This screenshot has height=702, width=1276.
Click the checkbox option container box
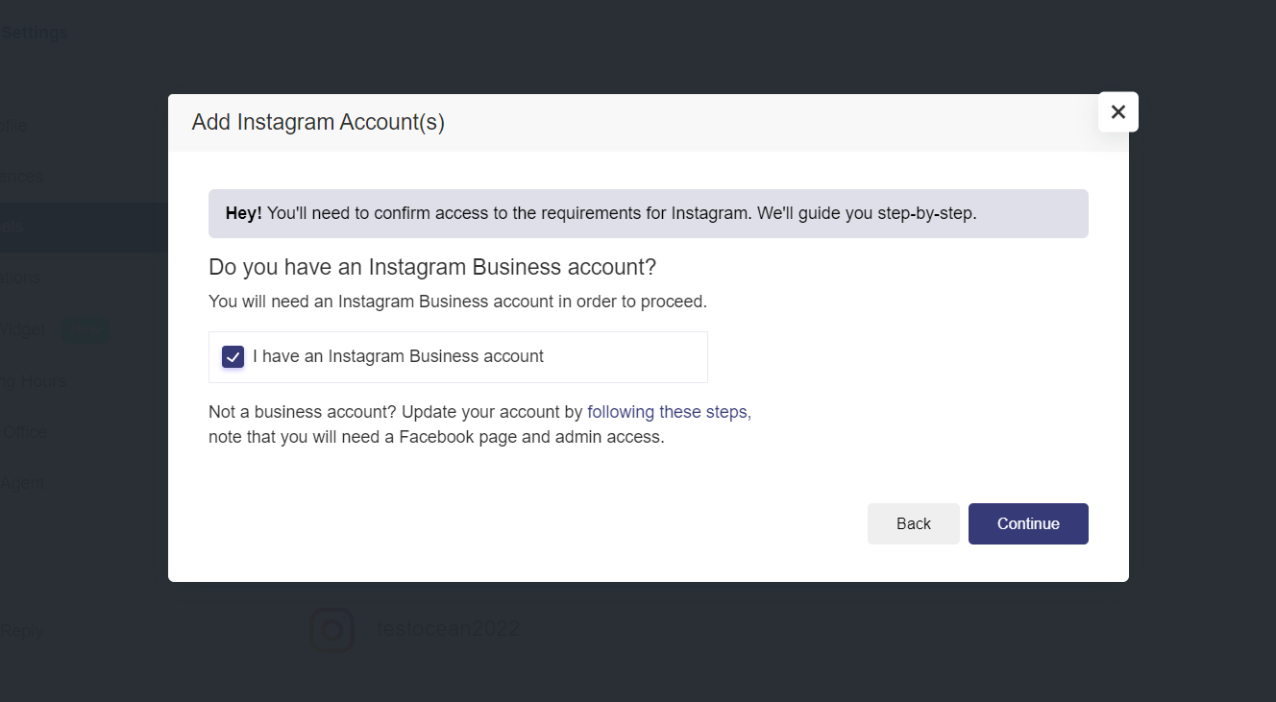click(625, 357)
